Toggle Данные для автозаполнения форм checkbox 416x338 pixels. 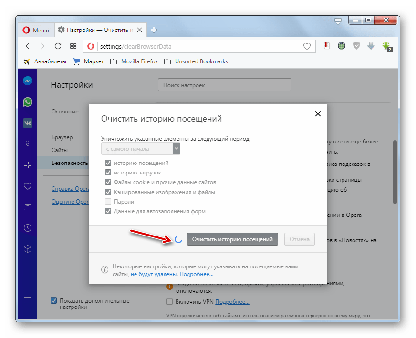(x=108, y=211)
